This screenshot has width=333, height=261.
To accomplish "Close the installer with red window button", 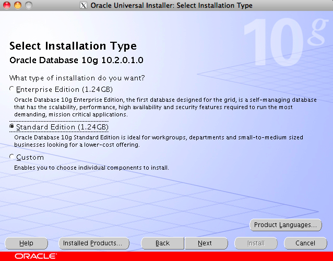I will pyautogui.click(x=7, y=6).
